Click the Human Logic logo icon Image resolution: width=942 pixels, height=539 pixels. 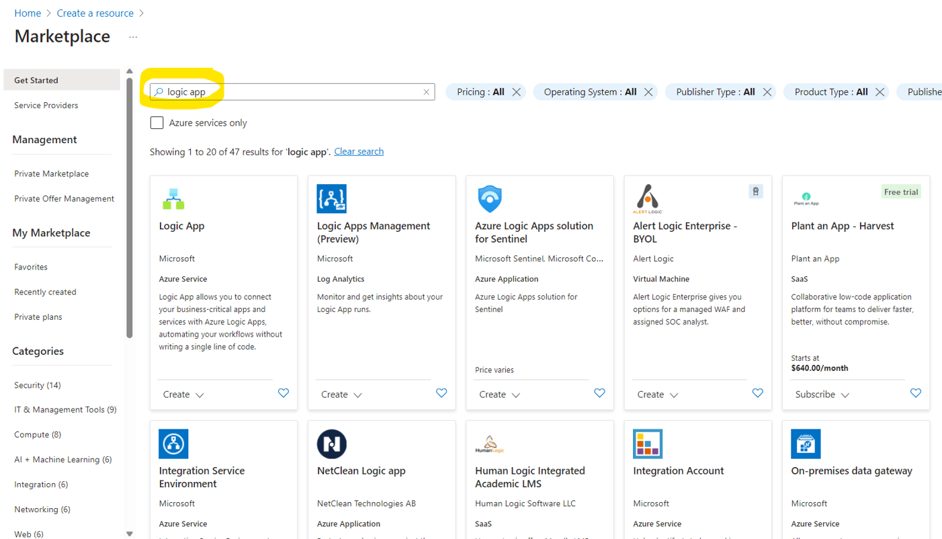pos(490,444)
